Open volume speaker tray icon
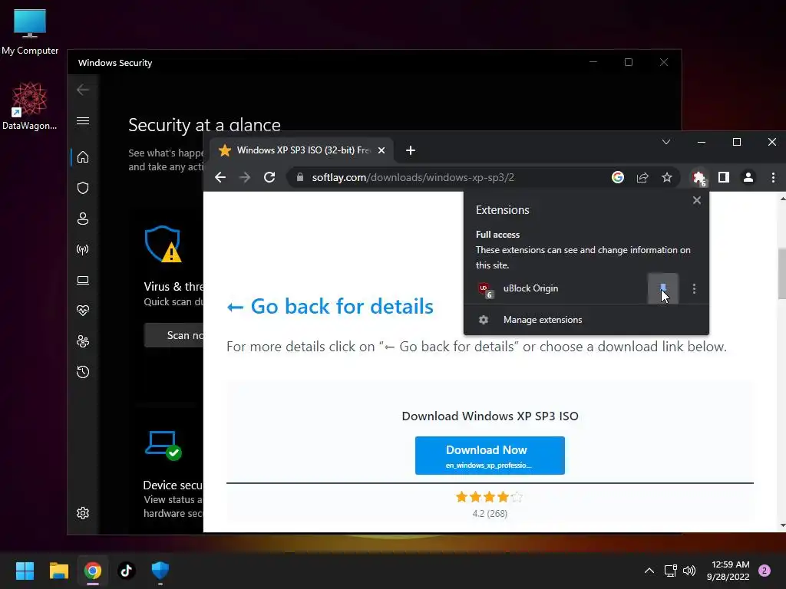Viewport: 786px width, 589px height. pyautogui.click(x=689, y=571)
